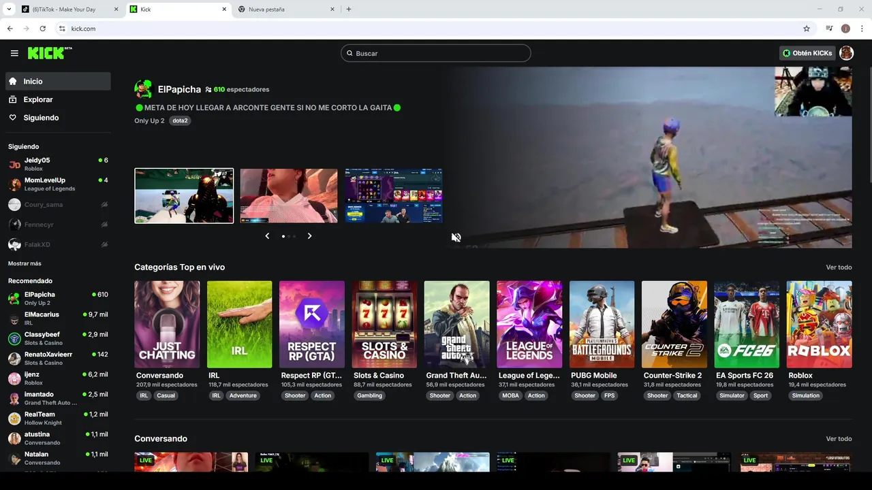Open EA Sports FC 26 card
The image size is (872, 490).
click(x=747, y=325)
